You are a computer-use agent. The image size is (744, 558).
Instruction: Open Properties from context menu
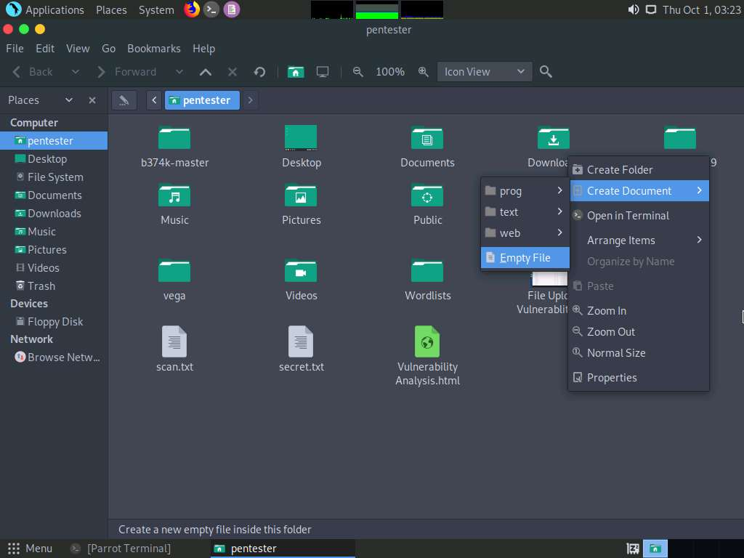click(639, 378)
